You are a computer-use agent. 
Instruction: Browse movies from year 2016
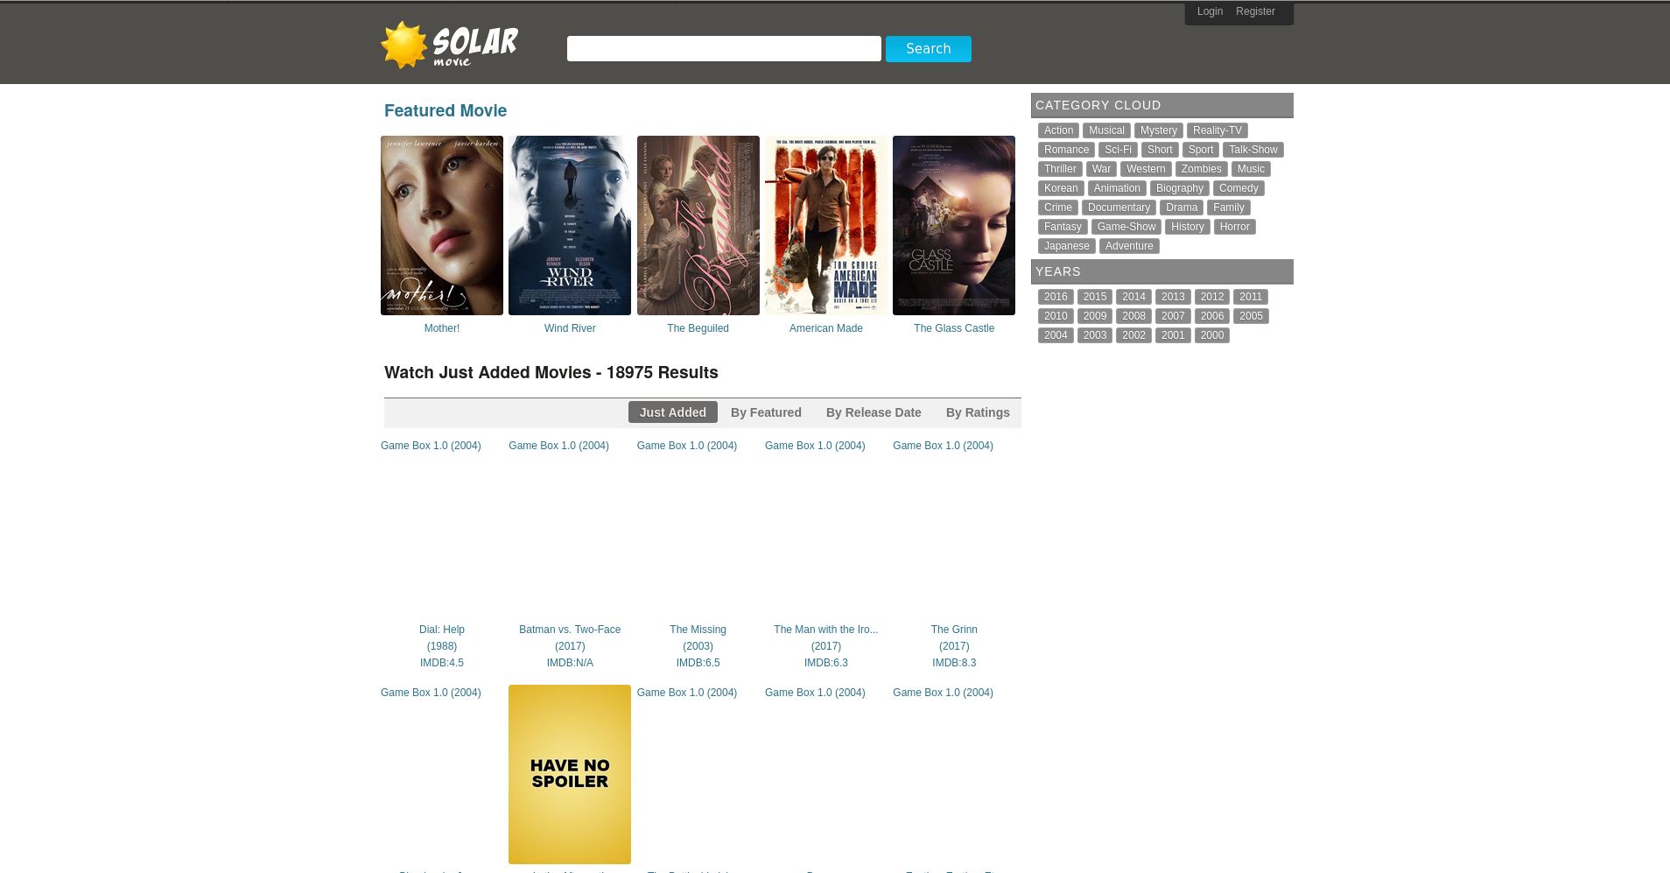(x=1056, y=297)
